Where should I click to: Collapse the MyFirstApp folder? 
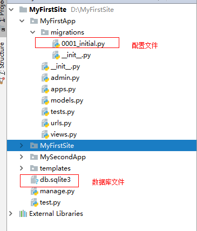22,21
